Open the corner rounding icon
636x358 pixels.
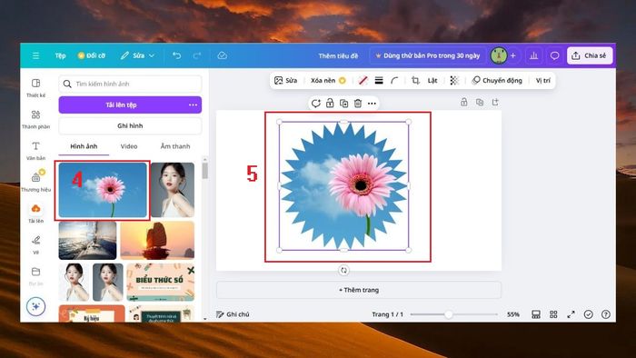coord(394,80)
